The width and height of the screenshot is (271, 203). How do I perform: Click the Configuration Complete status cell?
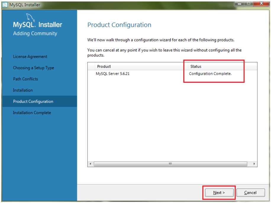tap(210, 74)
